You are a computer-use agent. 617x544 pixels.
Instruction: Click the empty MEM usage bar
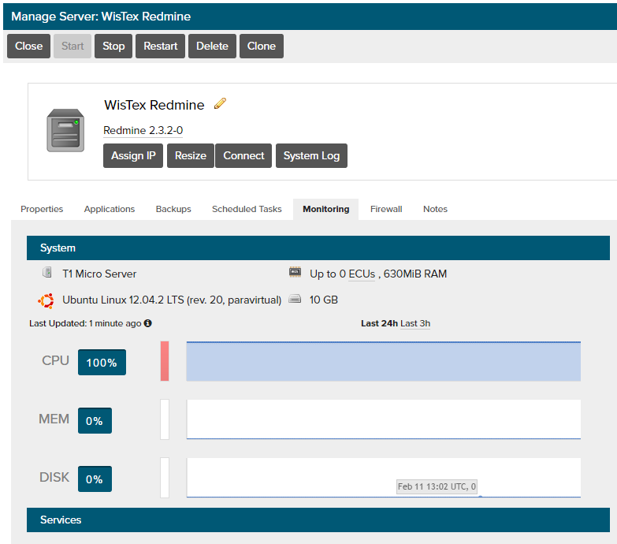pyautogui.click(x=165, y=419)
